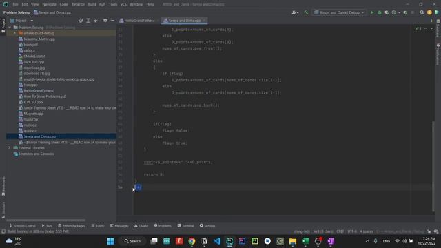Click the CRLF line separator status
The width and height of the screenshot is (441, 248).
click(340, 231)
